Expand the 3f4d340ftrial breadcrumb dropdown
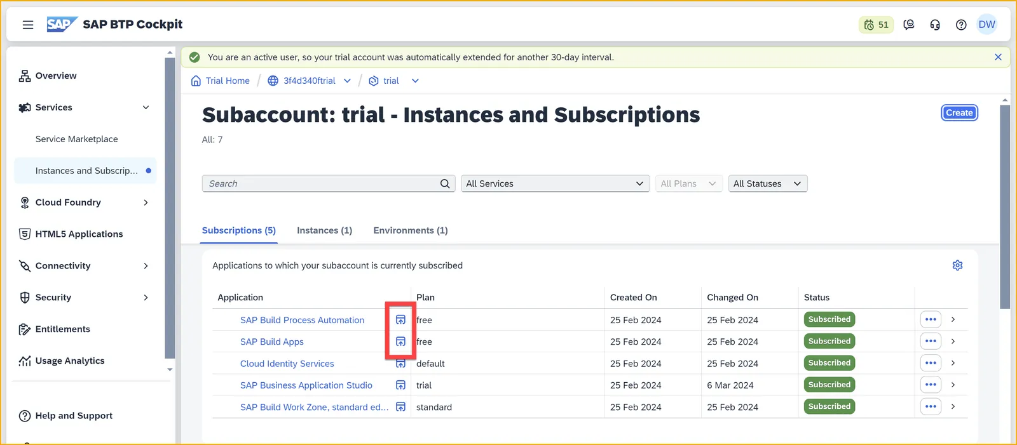1017x445 pixels. (347, 81)
